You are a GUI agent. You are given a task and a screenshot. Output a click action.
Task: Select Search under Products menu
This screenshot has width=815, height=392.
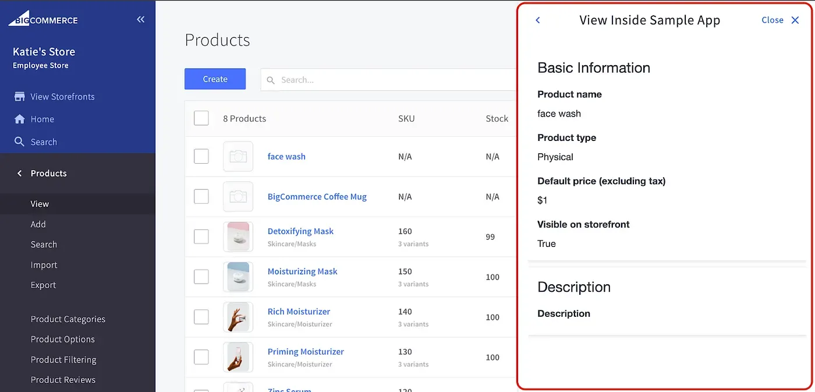pos(44,245)
